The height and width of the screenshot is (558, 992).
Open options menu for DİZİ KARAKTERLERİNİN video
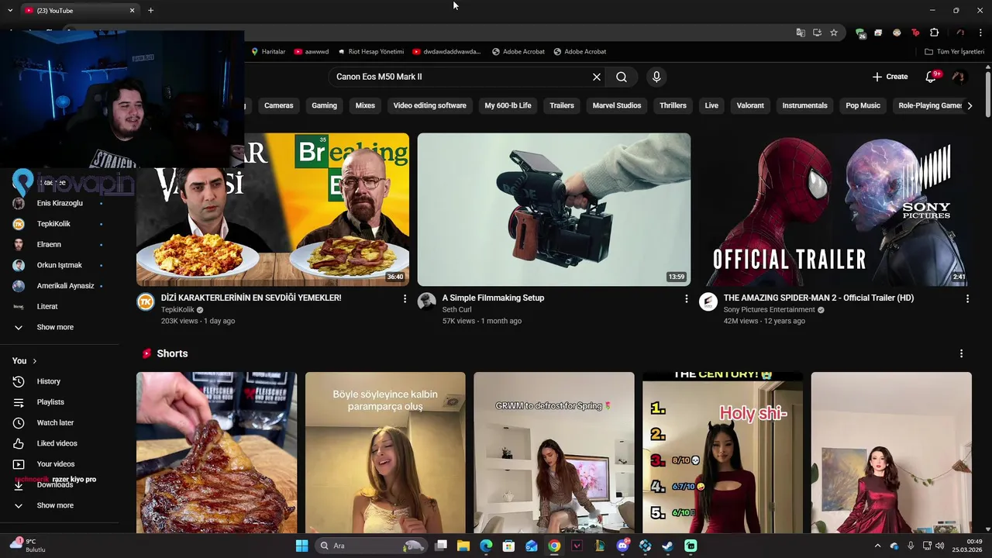click(x=405, y=298)
